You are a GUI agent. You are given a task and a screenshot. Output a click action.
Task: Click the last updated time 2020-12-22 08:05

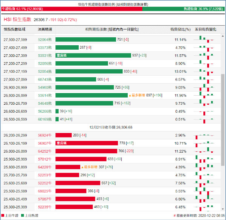(x=211, y=215)
